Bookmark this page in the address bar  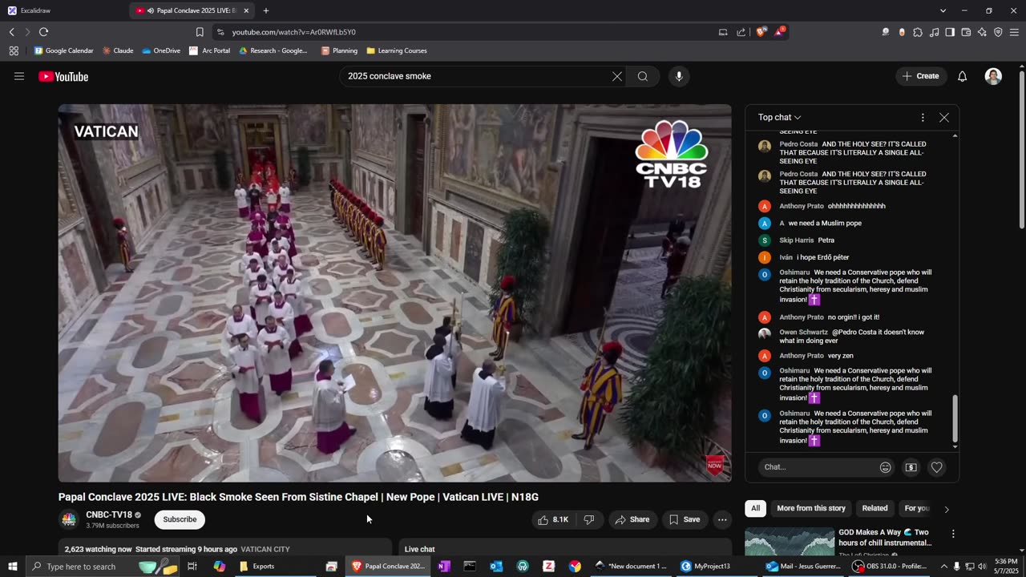pyautogui.click(x=200, y=32)
